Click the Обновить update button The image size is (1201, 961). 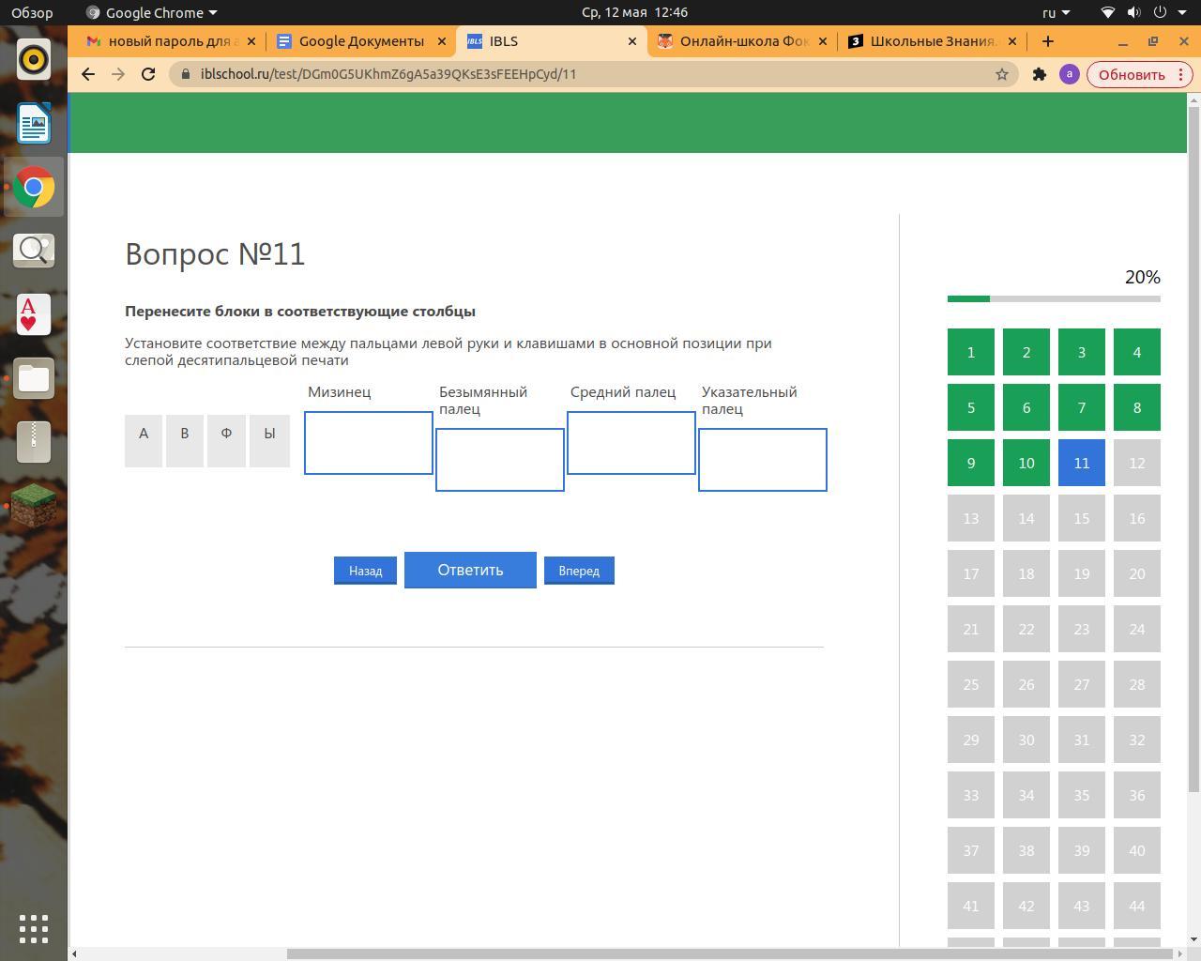coord(1139,74)
